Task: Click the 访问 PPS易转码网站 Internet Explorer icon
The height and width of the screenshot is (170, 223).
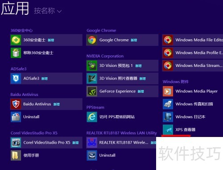Action: 92,117
